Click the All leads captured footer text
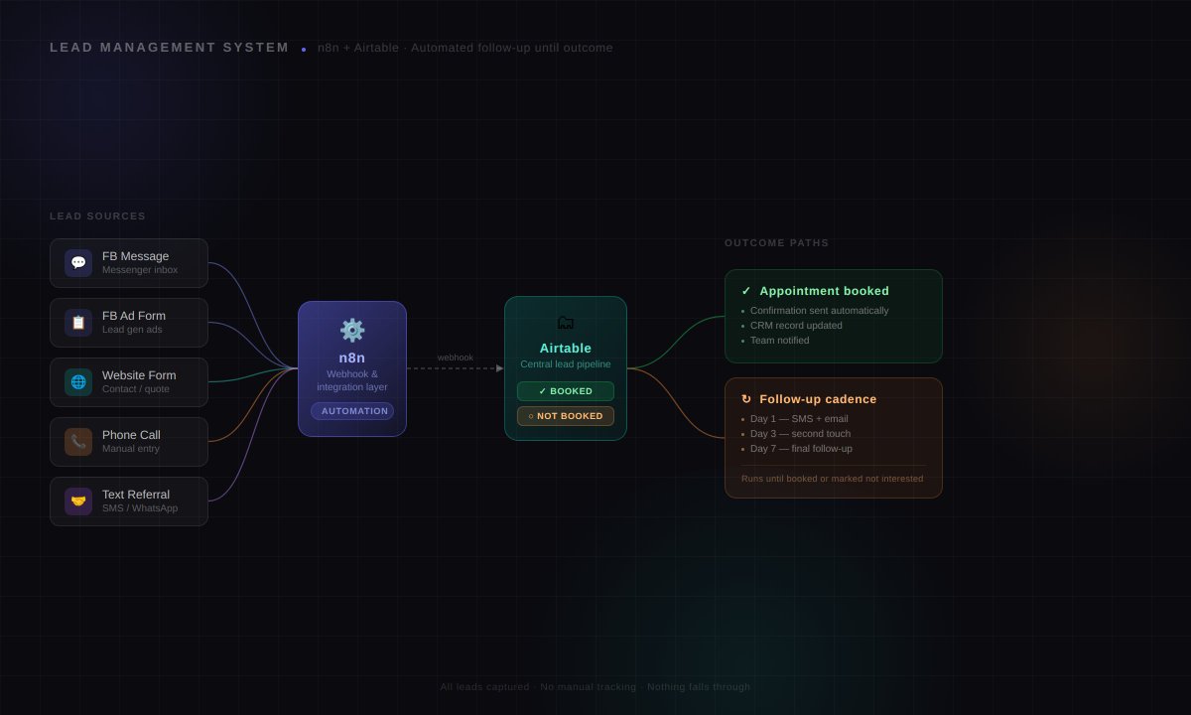The image size is (1191, 715). pyautogui.click(x=595, y=687)
